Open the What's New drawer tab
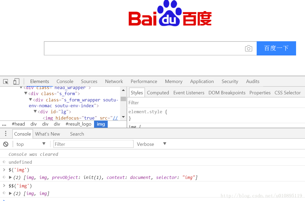The width and height of the screenshot is (305, 201). (48, 134)
